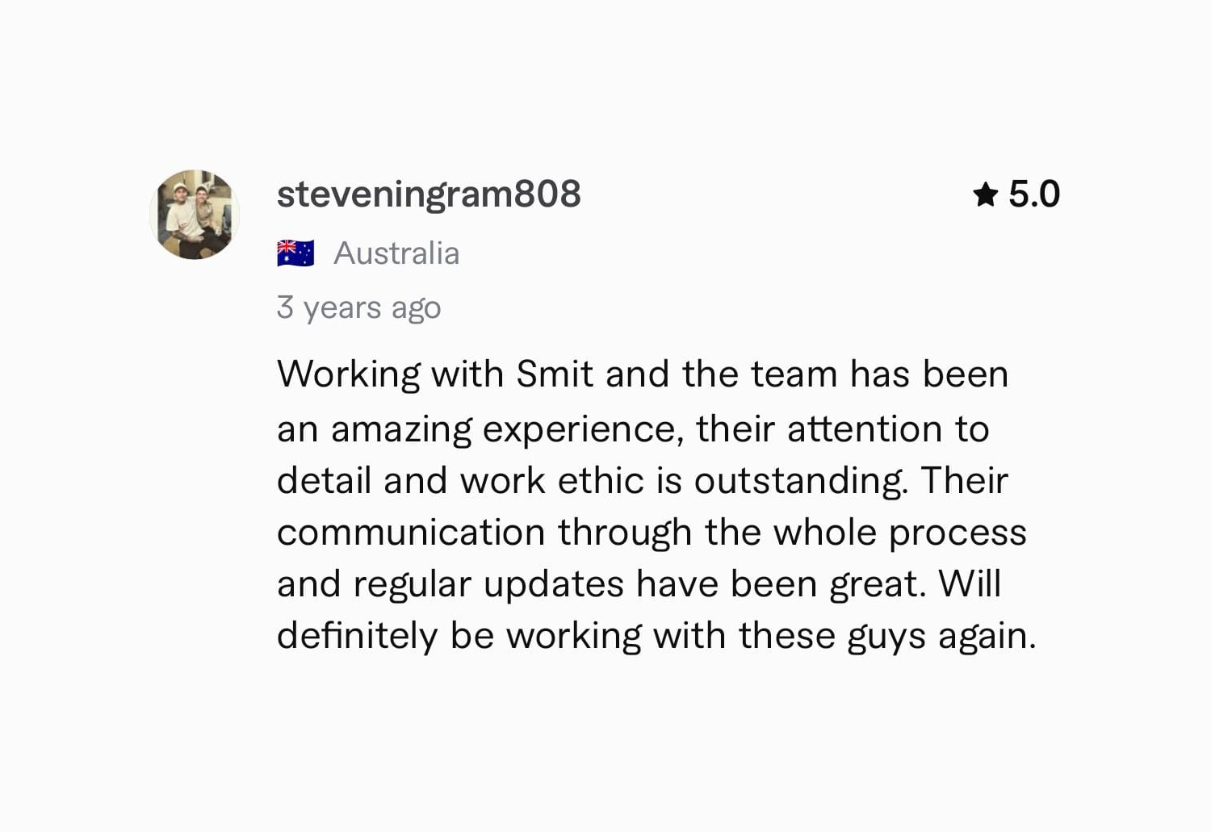1211x832 pixels.
Task: Click the "3 years ago" timestamp
Action: tap(358, 307)
